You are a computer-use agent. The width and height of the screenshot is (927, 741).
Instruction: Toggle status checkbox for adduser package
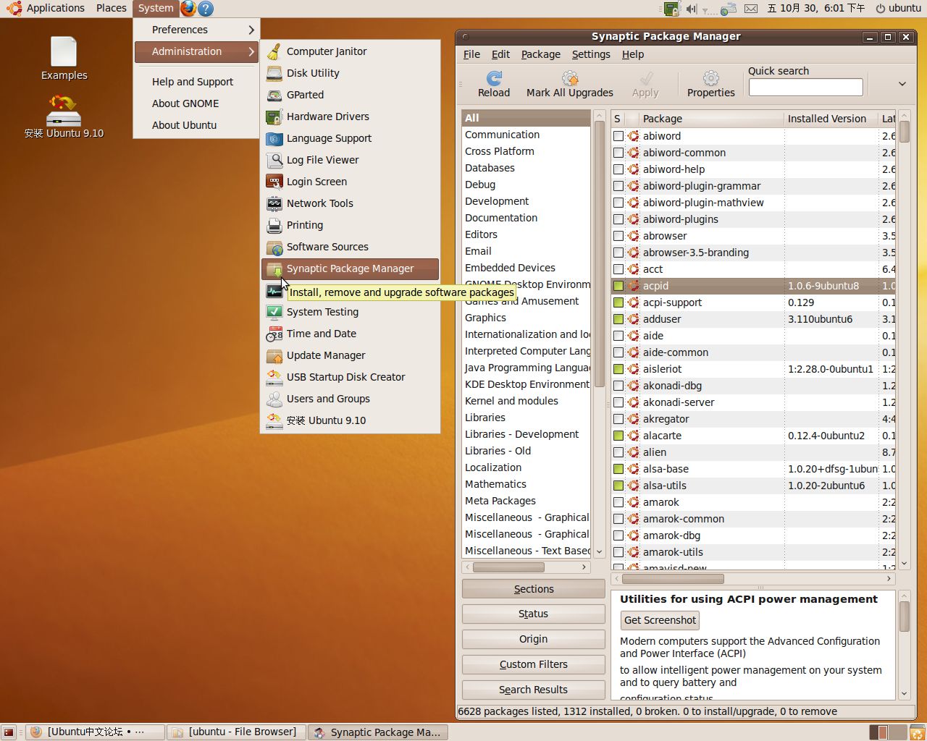click(x=618, y=319)
